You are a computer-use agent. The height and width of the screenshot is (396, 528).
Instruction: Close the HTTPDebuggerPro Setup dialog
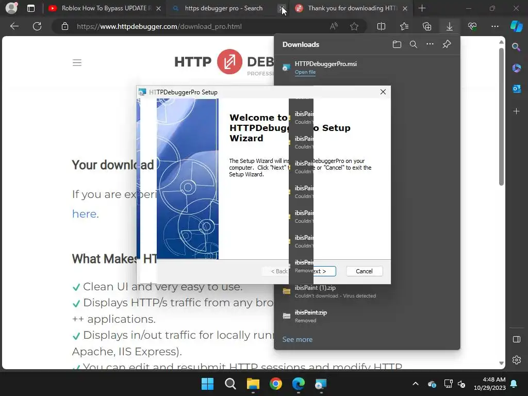[383, 92]
